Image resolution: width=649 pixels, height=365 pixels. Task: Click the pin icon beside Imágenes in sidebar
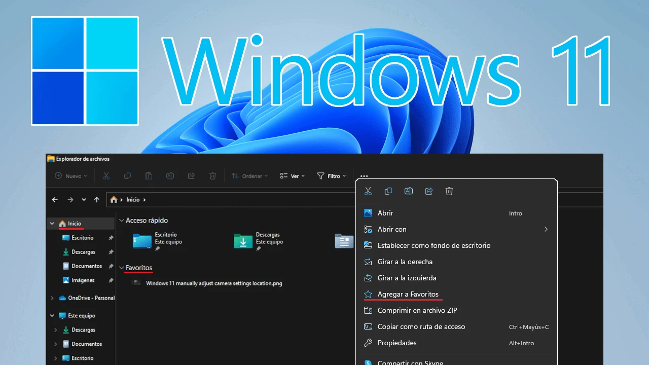coord(111,280)
